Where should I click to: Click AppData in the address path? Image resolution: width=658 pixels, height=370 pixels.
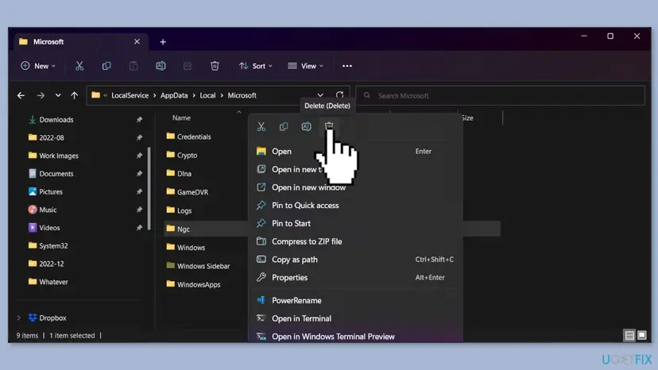pos(174,95)
